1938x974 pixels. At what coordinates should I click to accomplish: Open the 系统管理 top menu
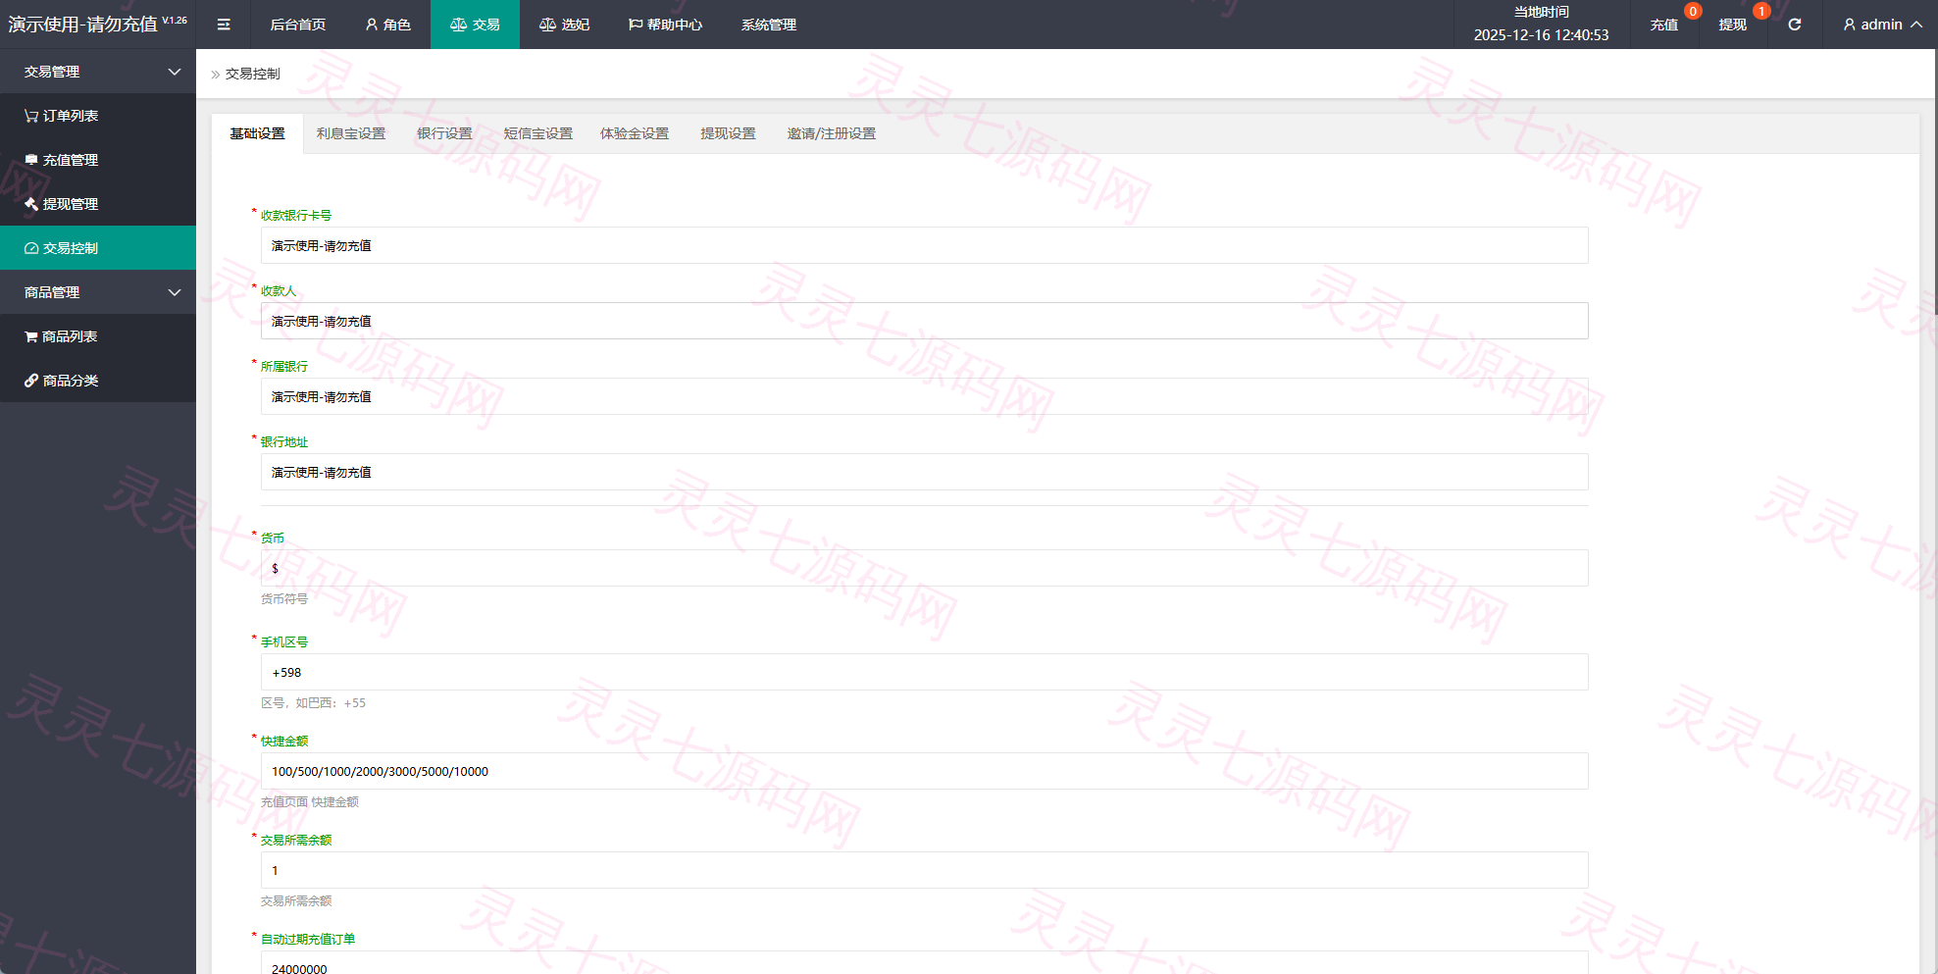pos(769,25)
